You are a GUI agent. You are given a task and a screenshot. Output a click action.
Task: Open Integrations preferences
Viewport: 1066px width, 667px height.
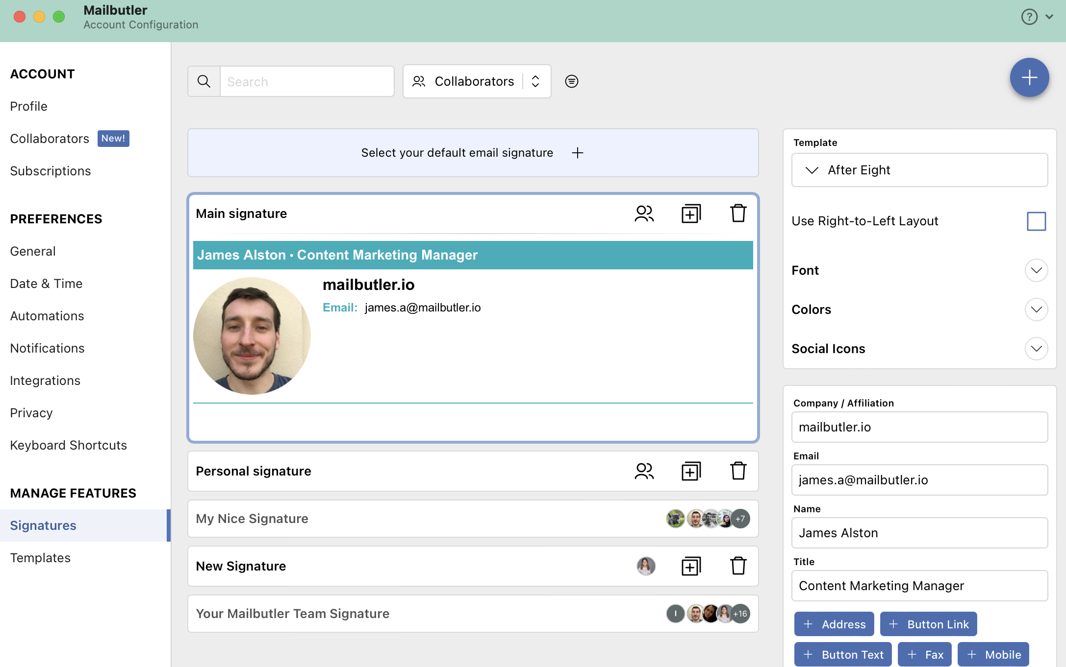click(45, 381)
